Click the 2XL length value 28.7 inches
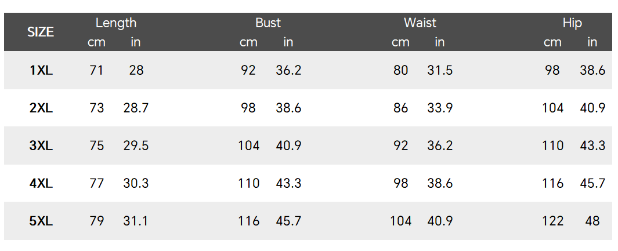This screenshot has width=618, height=251. (136, 108)
